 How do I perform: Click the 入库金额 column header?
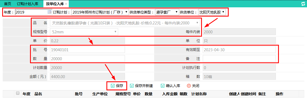tap(170, 94)
